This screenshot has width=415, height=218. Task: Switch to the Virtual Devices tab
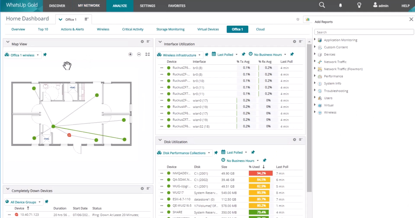[208, 29]
